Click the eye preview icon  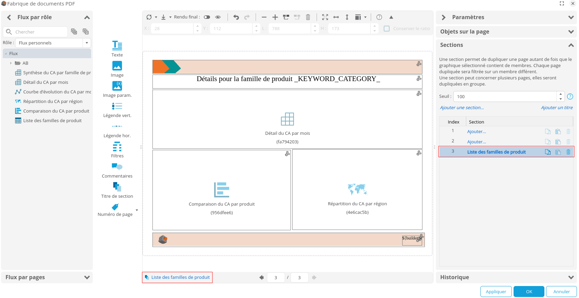[x=218, y=17]
